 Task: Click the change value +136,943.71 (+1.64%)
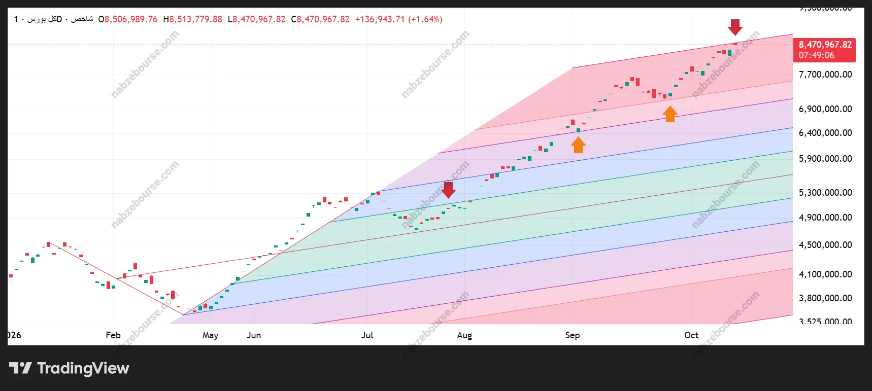coord(399,19)
